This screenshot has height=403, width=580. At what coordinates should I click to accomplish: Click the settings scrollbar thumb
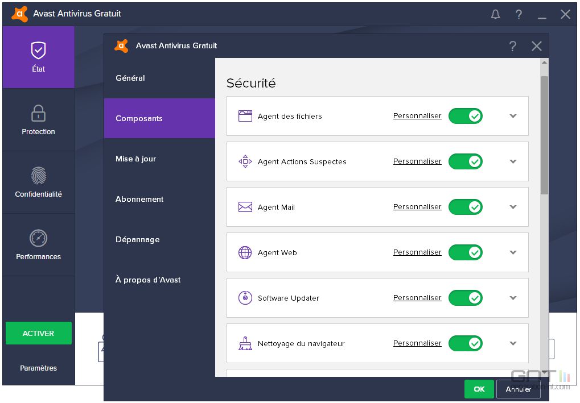click(544, 135)
